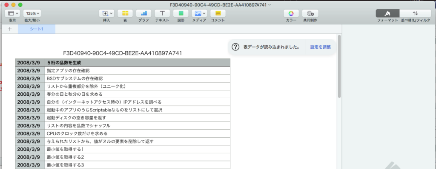436x169 pixels.
Task: Click the コメント comment icon
Action: point(218,13)
